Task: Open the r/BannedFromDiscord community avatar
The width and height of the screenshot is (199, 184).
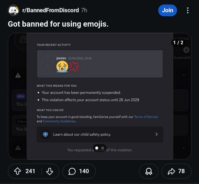Action: pos(13,11)
